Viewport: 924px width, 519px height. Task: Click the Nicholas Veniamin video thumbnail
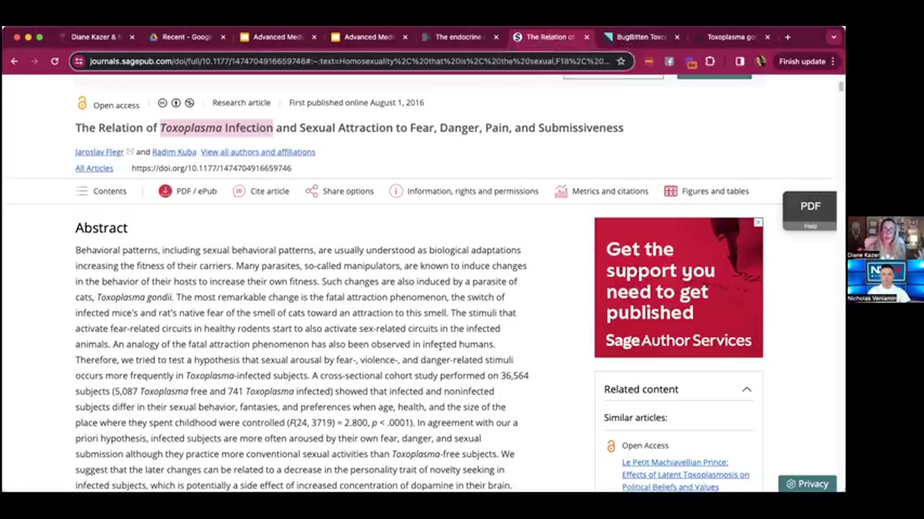[885, 281]
